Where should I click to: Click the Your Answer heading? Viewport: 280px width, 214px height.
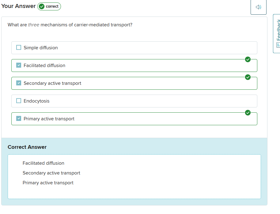(x=18, y=6)
